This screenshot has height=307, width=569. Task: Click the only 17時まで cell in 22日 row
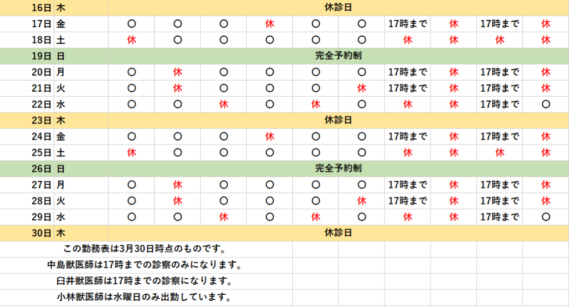pos(500,104)
